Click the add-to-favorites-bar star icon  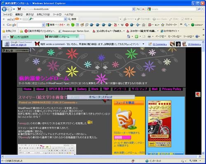21,31
